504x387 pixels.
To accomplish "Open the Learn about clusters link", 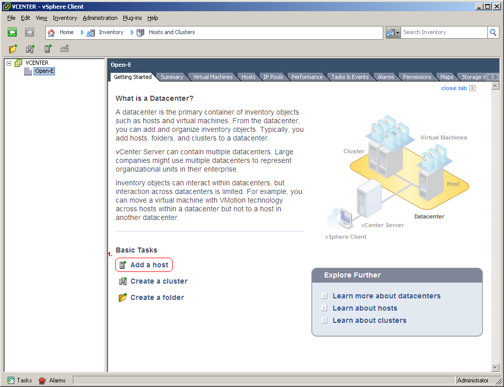I will [x=369, y=320].
